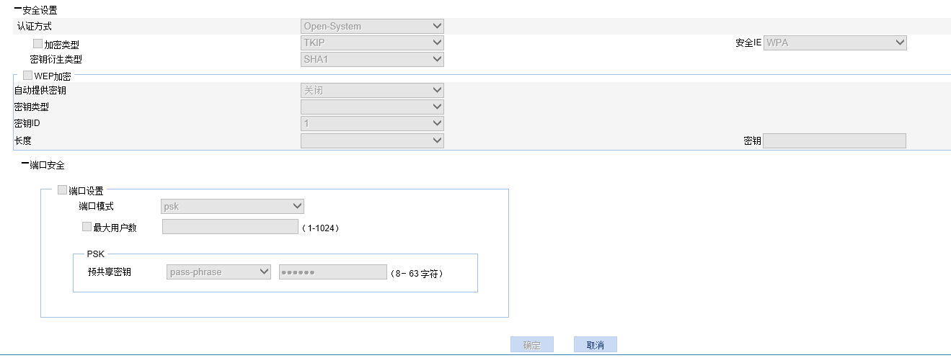Expand the 长度 dropdown
The image size is (951, 358).
point(372,140)
